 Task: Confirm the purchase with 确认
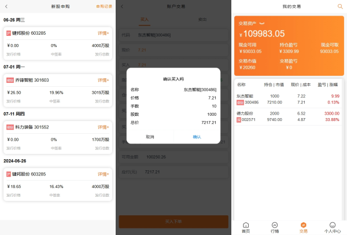click(197, 137)
